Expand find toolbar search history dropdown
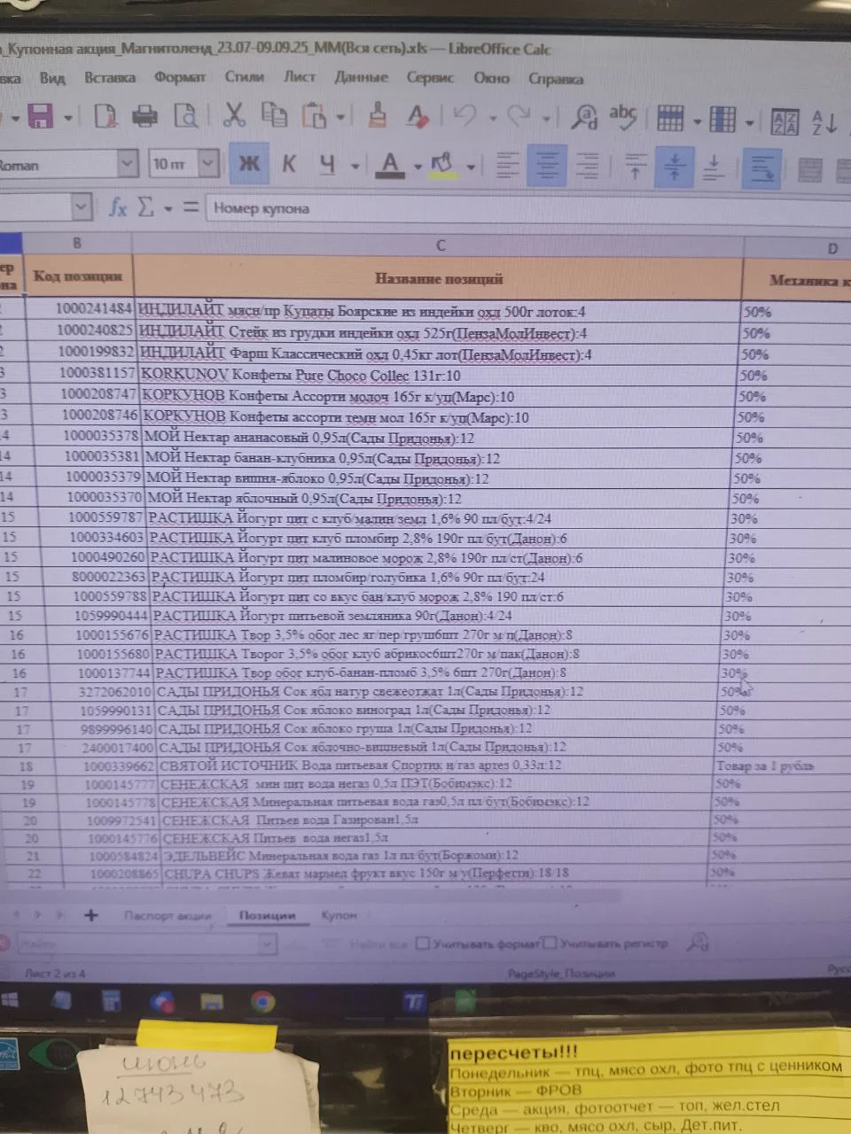851x1134 pixels. [267, 944]
